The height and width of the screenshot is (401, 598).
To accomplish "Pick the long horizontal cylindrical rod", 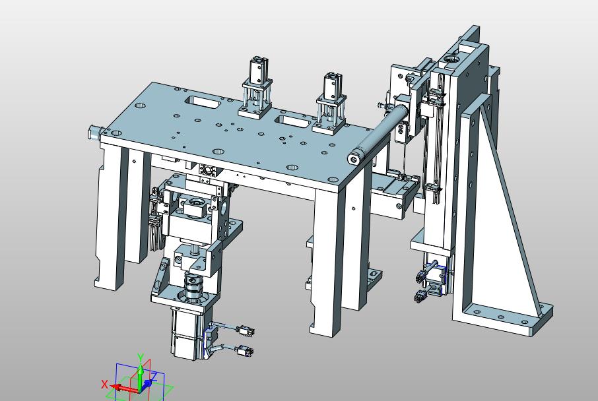I will [377, 135].
